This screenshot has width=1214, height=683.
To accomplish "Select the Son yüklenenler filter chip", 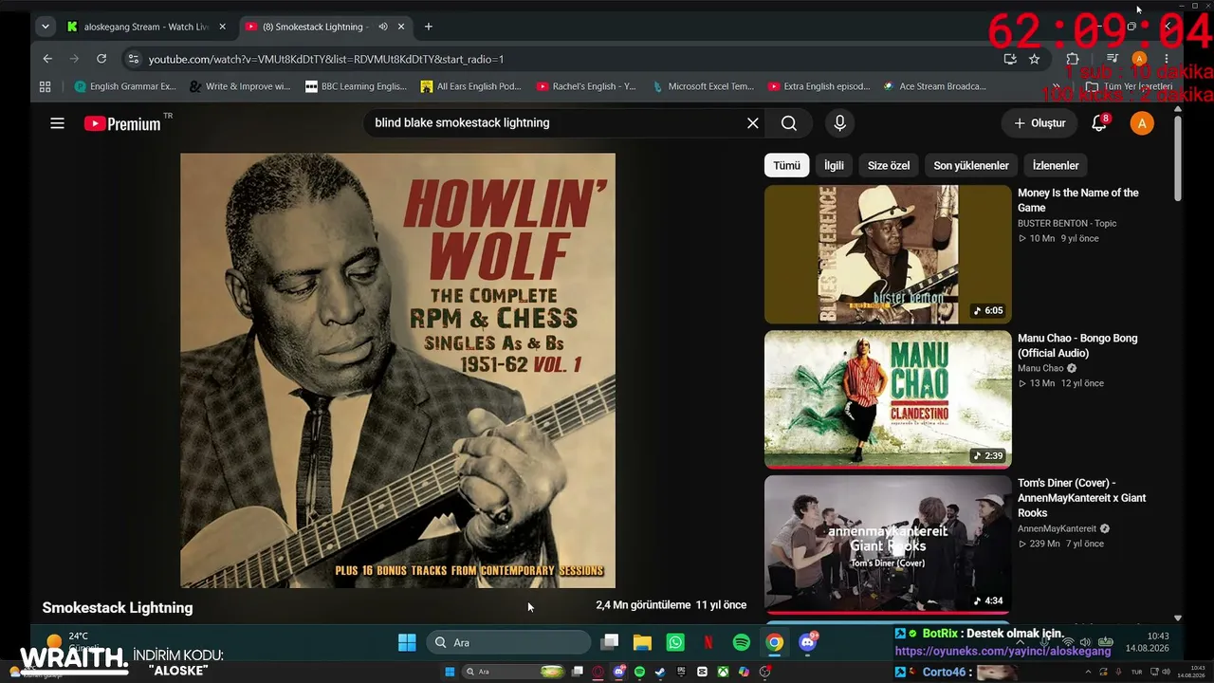I will 971,165.
